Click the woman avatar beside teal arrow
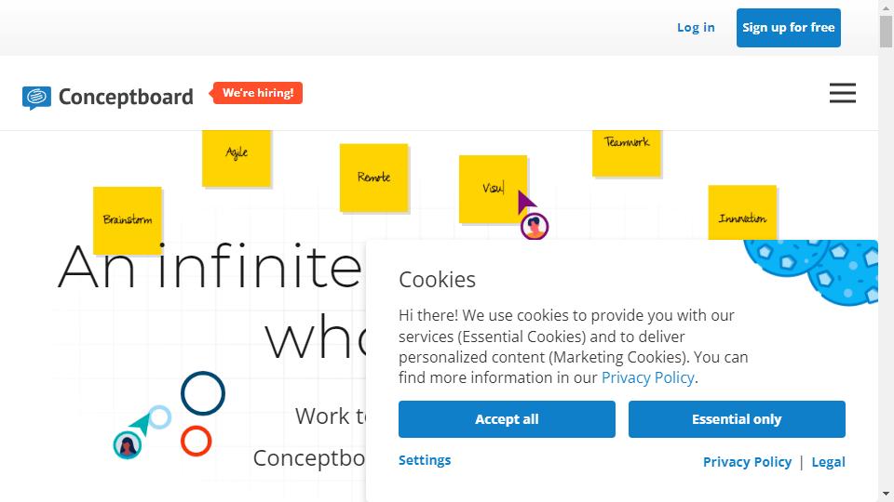 [x=128, y=445]
